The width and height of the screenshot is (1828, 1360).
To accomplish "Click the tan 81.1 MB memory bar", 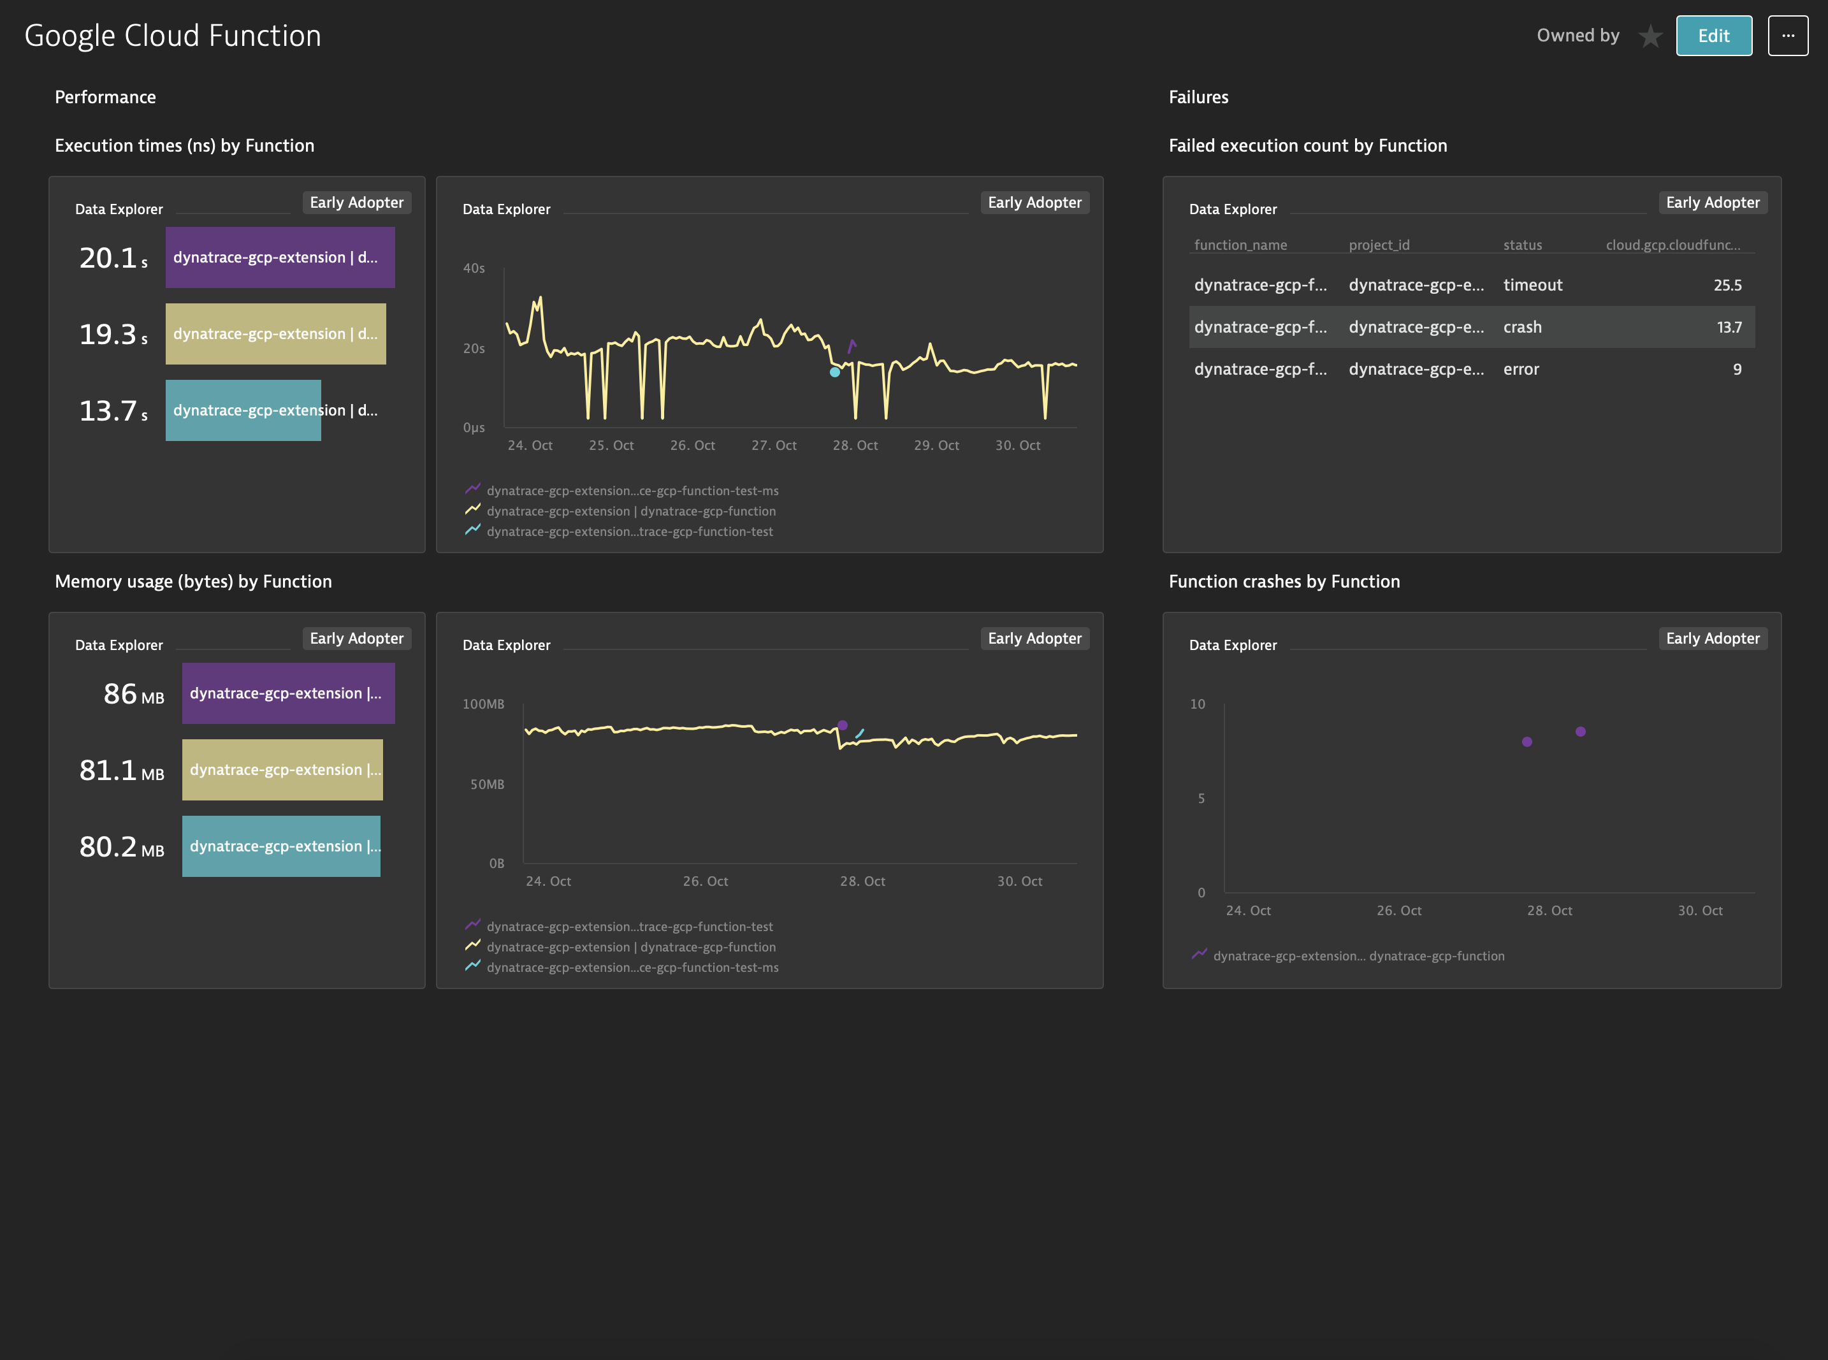I will point(282,770).
